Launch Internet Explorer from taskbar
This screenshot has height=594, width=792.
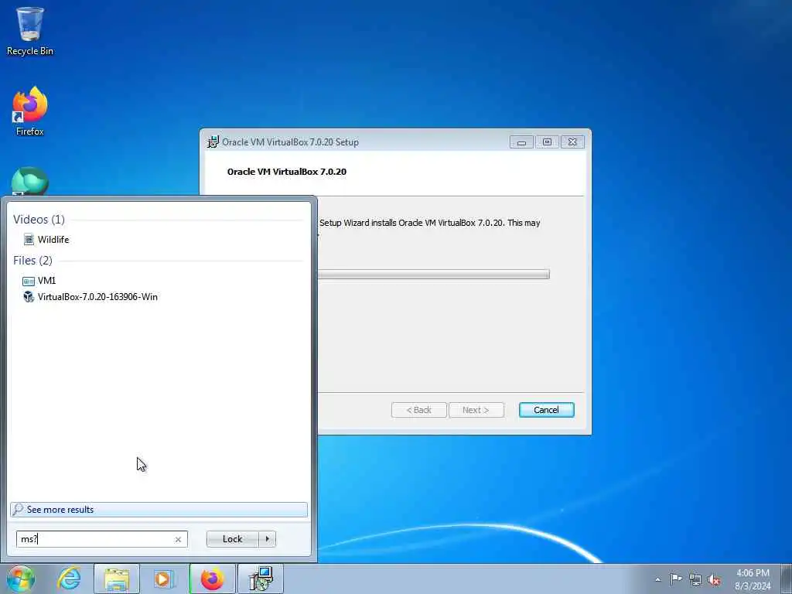[69, 579]
